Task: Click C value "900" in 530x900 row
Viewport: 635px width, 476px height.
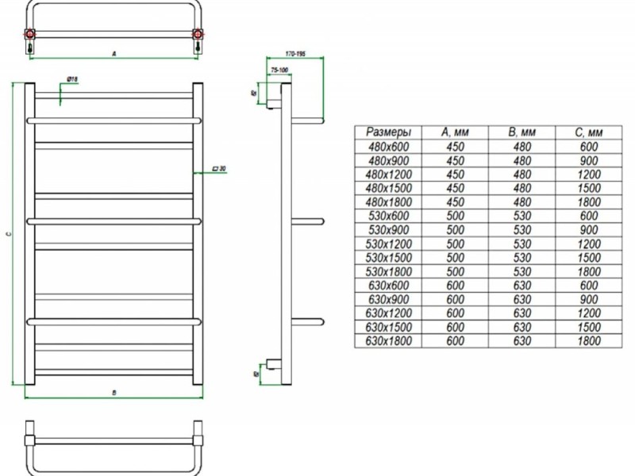Action: pyautogui.click(x=588, y=230)
